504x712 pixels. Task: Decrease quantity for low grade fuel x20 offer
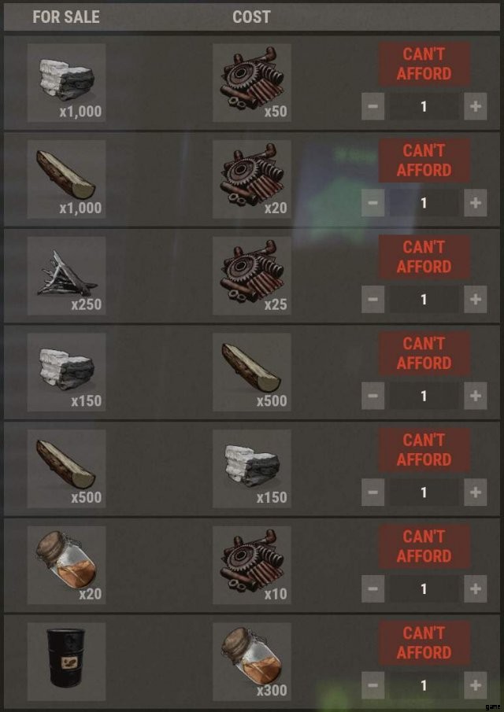[372, 588]
